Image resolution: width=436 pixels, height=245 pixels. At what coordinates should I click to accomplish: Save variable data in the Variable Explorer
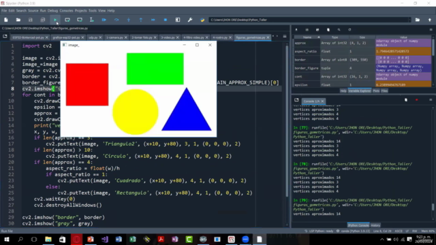(x=307, y=30)
